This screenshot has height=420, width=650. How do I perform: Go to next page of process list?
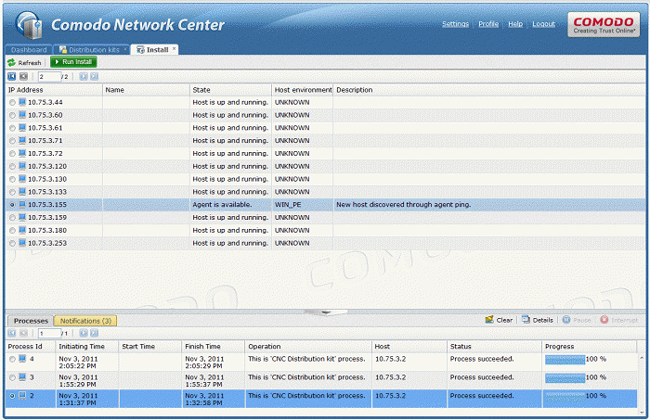[84, 333]
